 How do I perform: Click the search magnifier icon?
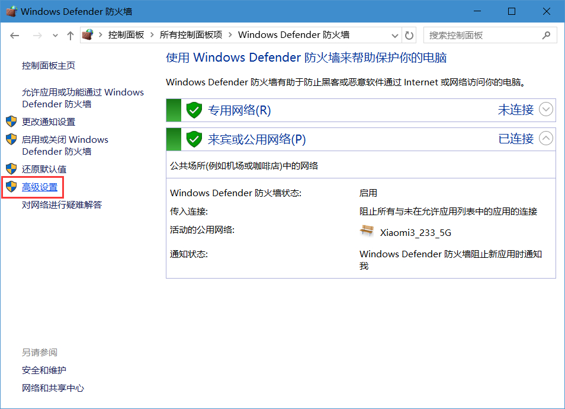coord(548,36)
